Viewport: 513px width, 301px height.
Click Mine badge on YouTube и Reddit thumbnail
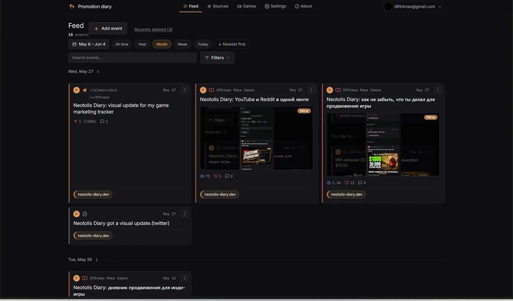pyautogui.click(x=304, y=111)
